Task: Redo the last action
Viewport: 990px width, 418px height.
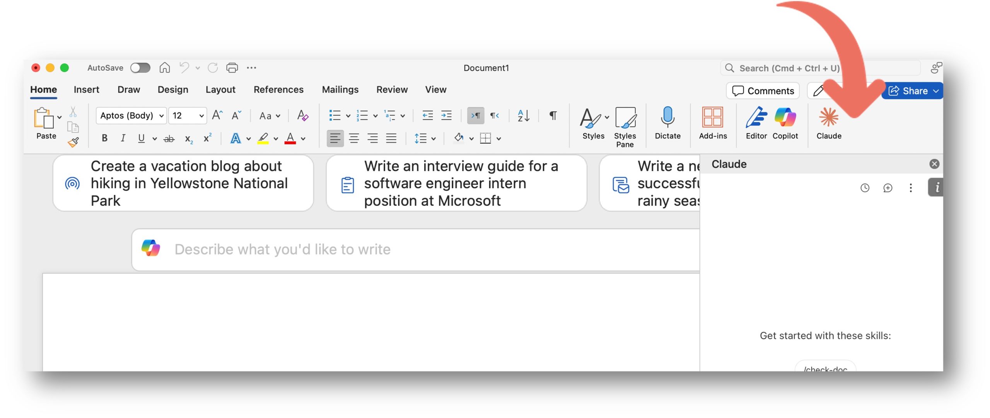Action: (213, 68)
